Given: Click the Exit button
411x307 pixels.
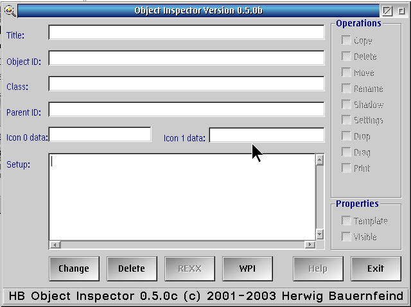Looking at the screenshot, I should pyautogui.click(x=376, y=268).
